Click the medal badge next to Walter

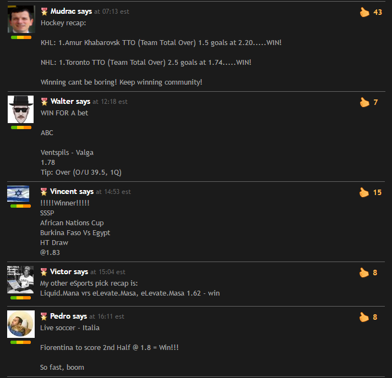[x=44, y=102]
